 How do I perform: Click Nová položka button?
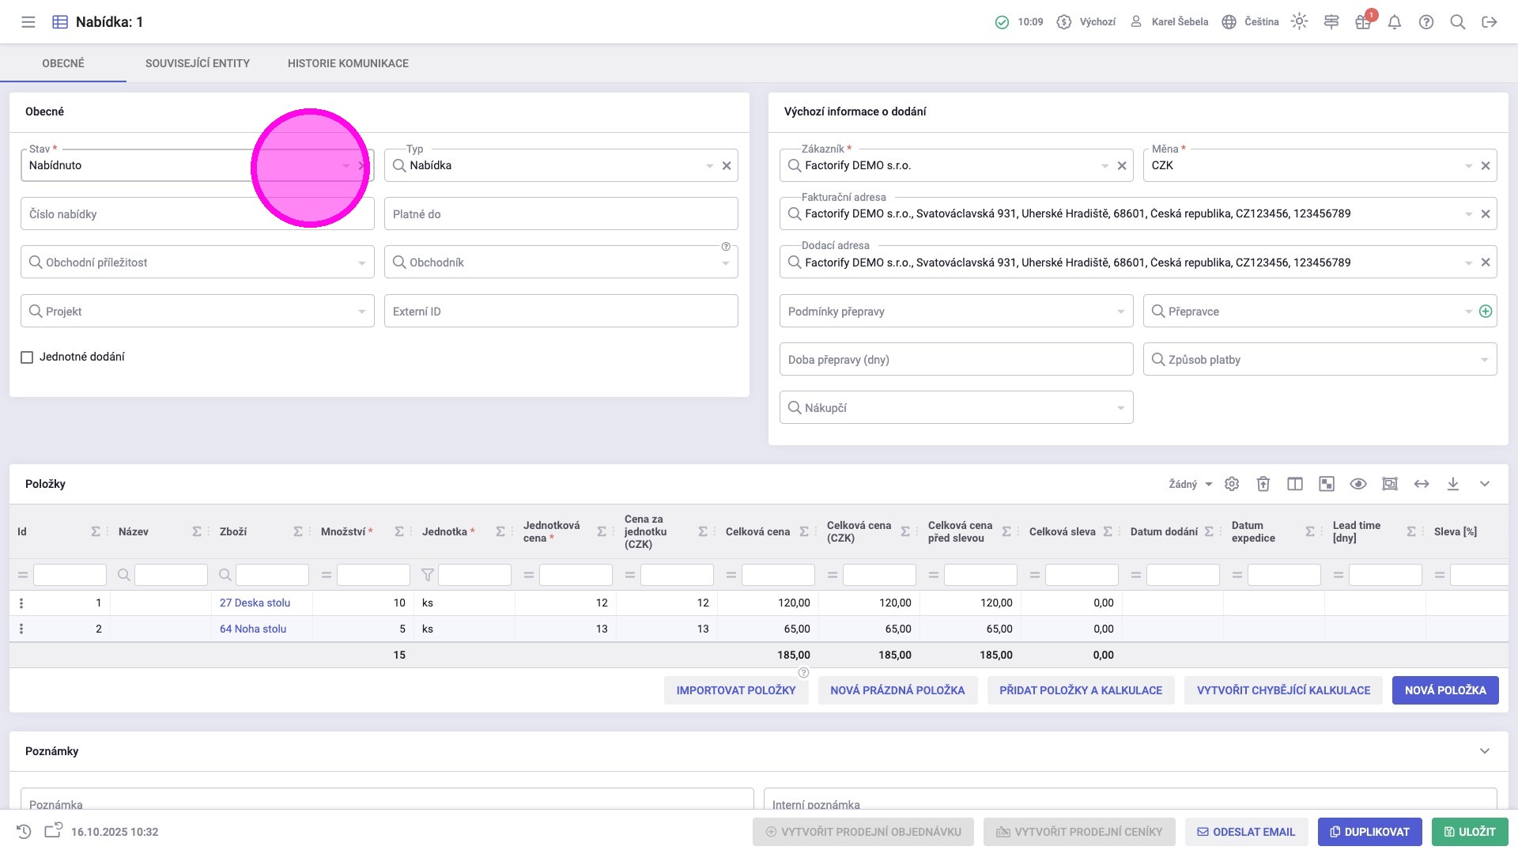1445,690
